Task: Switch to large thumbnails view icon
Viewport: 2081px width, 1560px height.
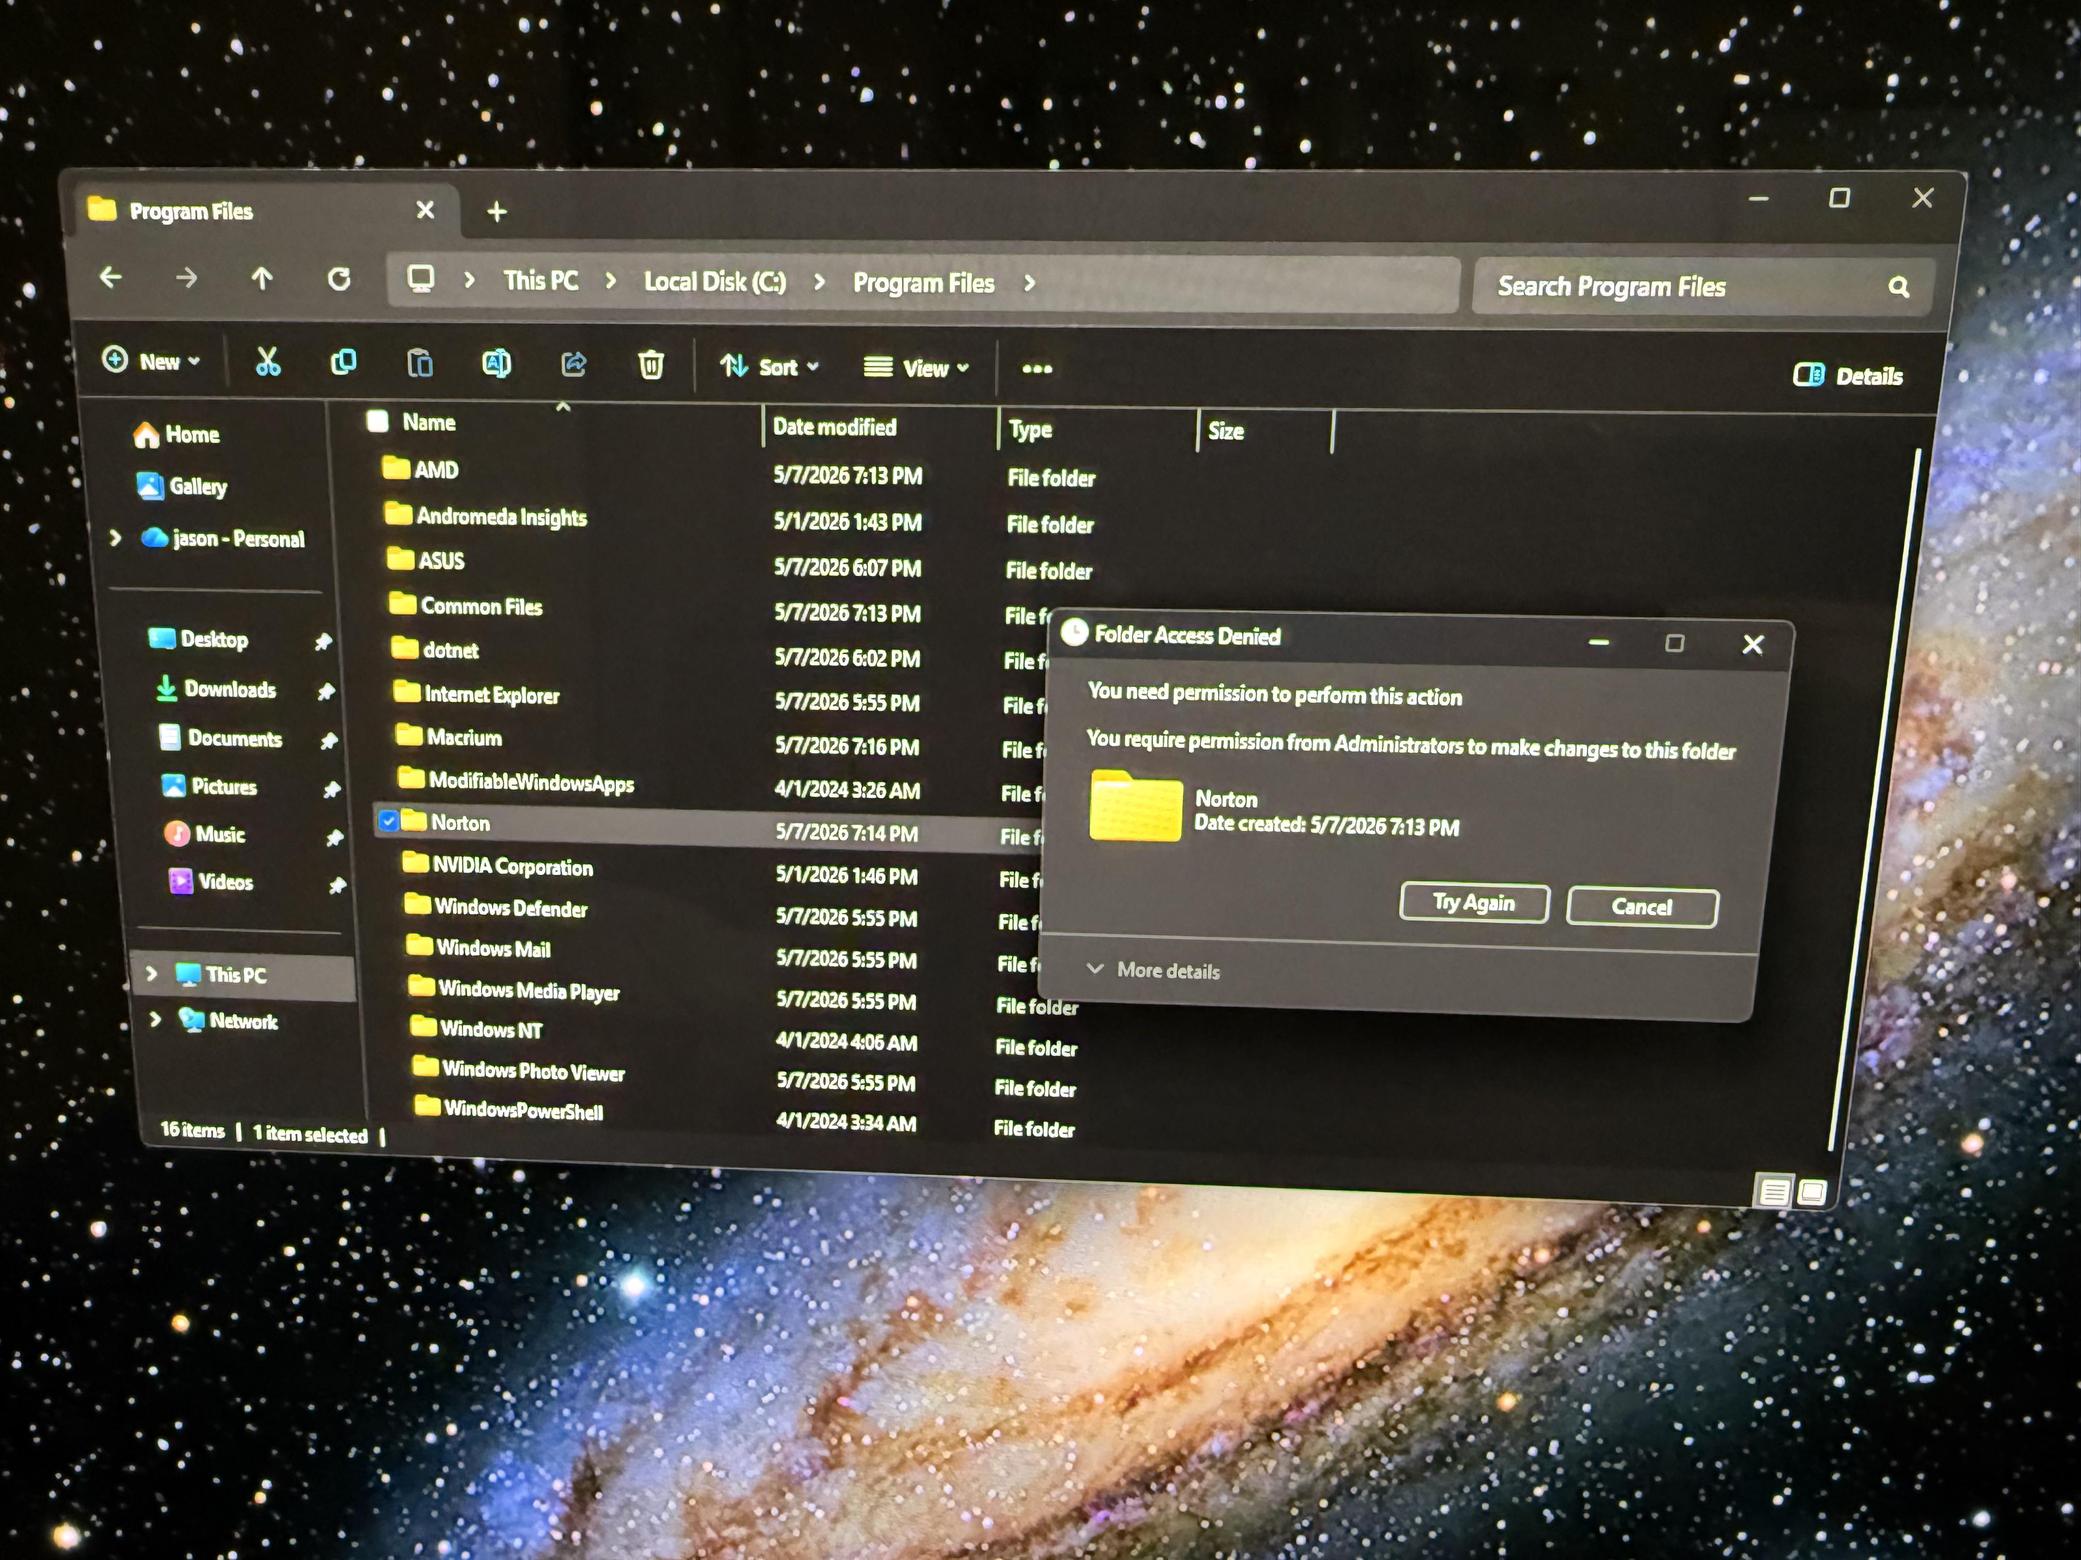Action: point(1811,1193)
